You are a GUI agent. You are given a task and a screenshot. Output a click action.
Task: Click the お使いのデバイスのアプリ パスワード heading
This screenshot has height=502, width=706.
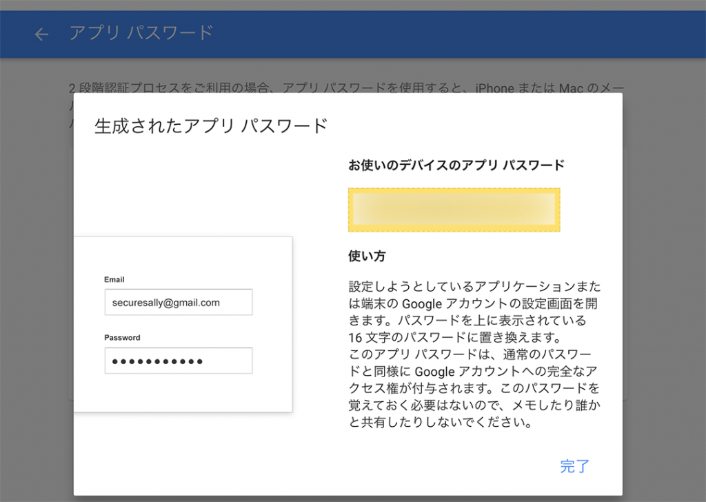[456, 165]
